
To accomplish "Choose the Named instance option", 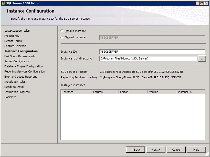I will point(62,37).
